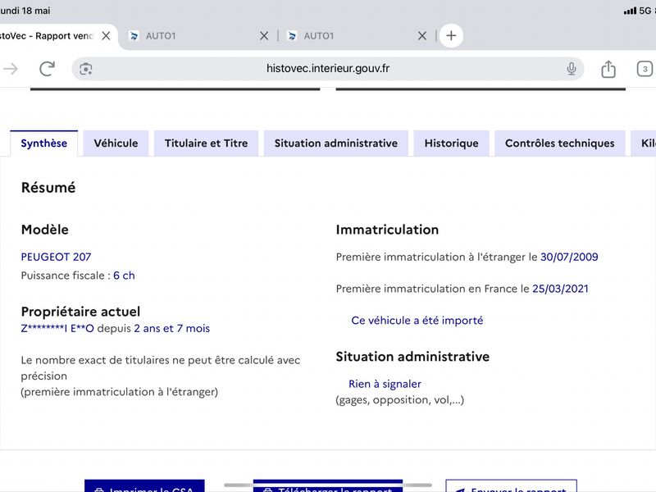Open the Contrôles techniques tab

(560, 143)
